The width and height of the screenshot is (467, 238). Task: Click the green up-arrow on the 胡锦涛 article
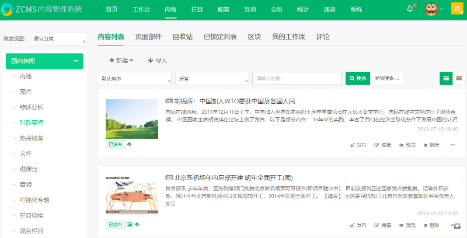[x=129, y=144]
